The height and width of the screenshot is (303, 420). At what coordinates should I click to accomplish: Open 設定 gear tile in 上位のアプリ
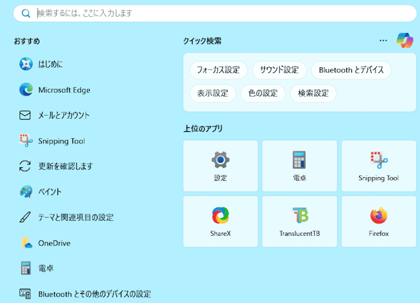tap(220, 166)
